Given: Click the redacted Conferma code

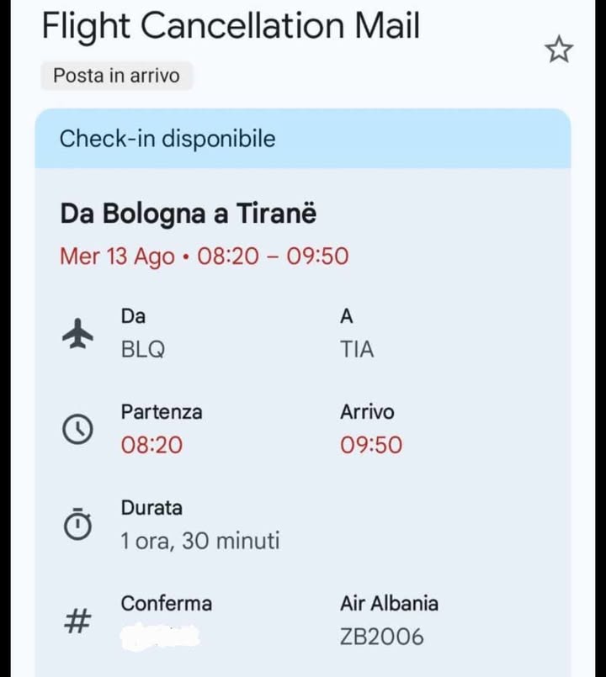Looking at the screenshot, I should coord(162,637).
